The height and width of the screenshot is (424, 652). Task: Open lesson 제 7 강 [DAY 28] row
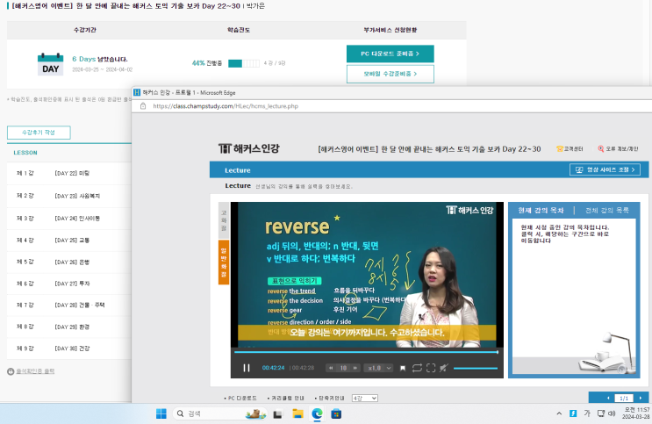(x=69, y=305)
